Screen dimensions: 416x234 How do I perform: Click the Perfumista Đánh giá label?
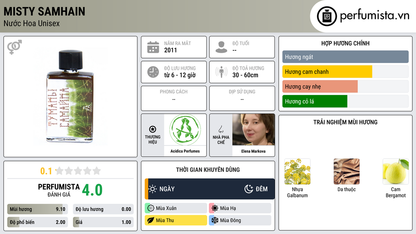click(x=58, y=190)
